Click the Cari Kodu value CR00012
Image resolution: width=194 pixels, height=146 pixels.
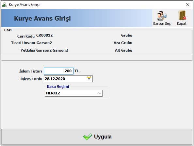[44, 35]
